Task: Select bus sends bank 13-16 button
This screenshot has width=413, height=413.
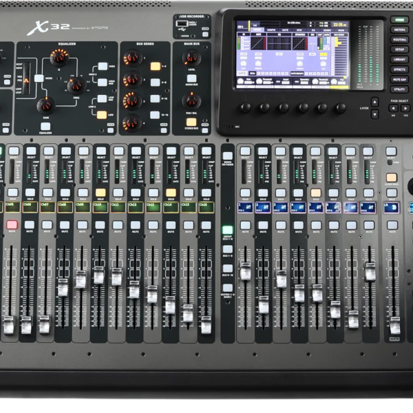Action: (x=155, y=115)
